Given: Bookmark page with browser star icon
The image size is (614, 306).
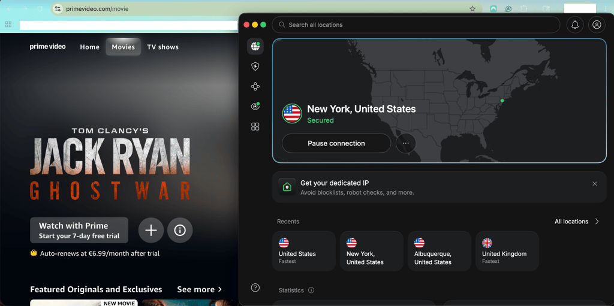Looking at the screenshot, I should (472, 8).
